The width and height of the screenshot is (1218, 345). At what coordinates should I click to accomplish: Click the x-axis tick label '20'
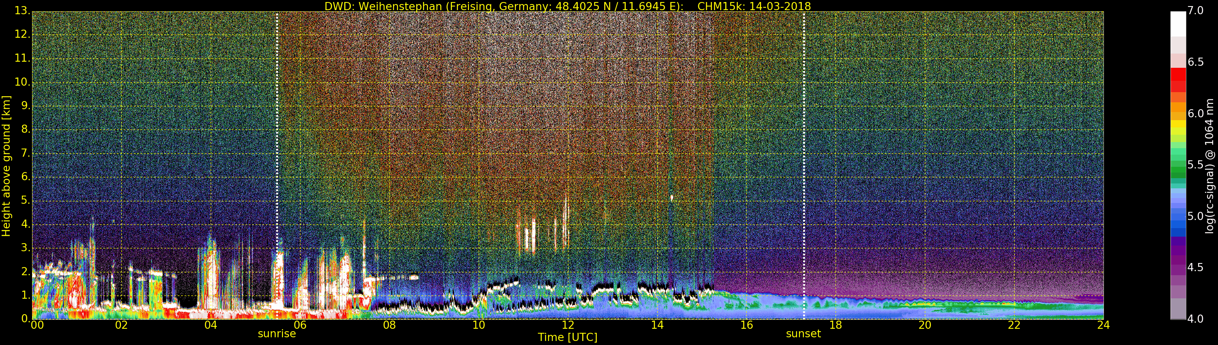point(925,325)
